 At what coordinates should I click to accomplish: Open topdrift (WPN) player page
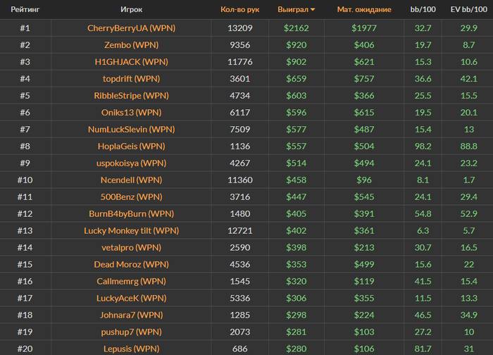[130, 79]
